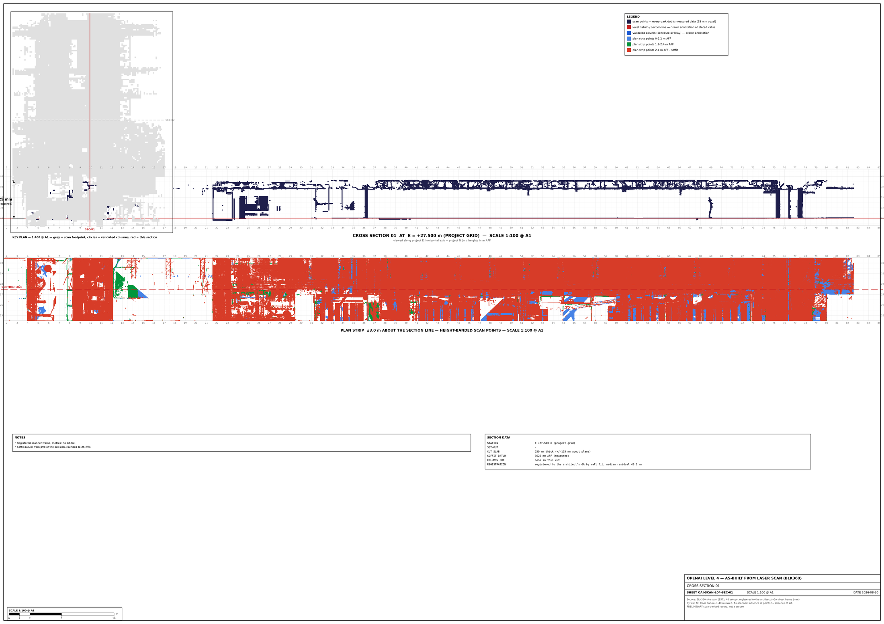
Task: Select the red level datum legend swatch
Action: 629,27
